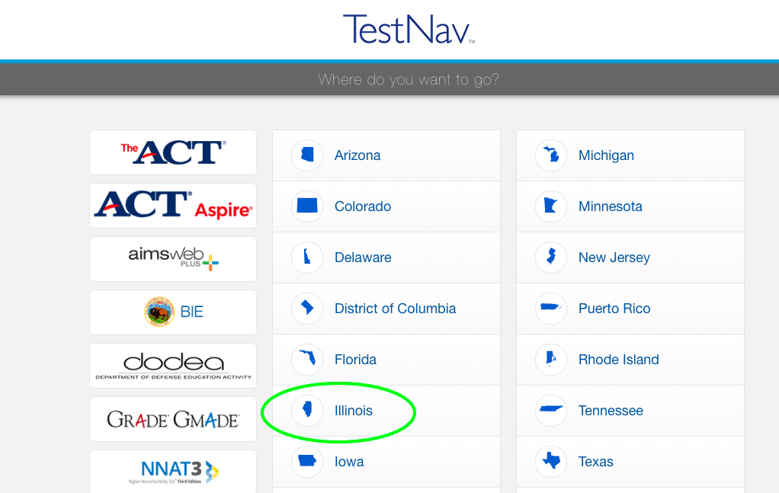The height and width of the screenshot is (493, 779).
Task: Choose the BIE logo tile
Action: click(173, 312)
